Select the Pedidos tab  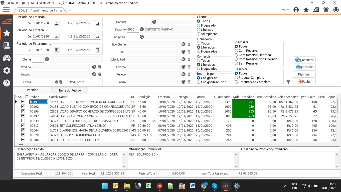32,90
